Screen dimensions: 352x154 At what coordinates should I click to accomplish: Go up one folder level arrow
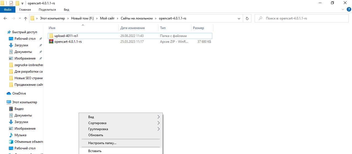(26, 18)
